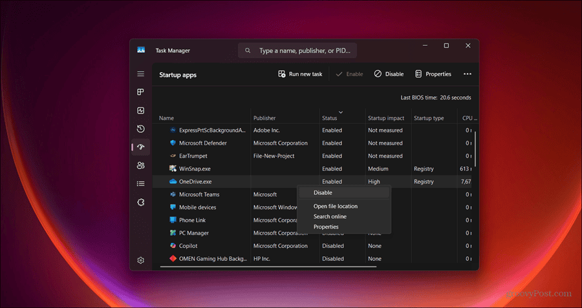Image resolution: width=582 pixels, height=308 pixels.
Task: Sort by the Publisher column header
Action: point(264,118)
